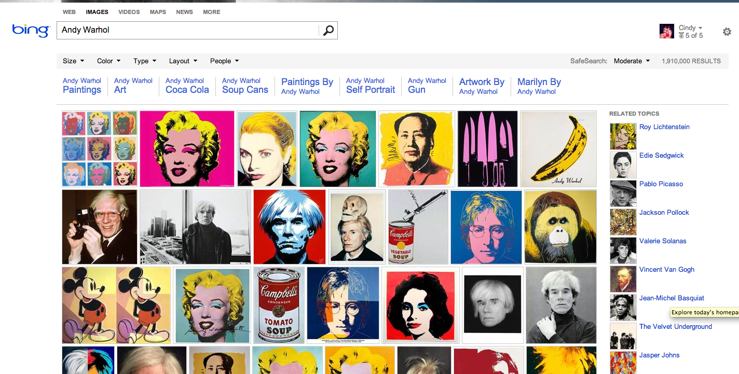Open the Elizabeth Taylor red background image
The height and width of the screenshot is (374, 739).
[x=421, y=305]
